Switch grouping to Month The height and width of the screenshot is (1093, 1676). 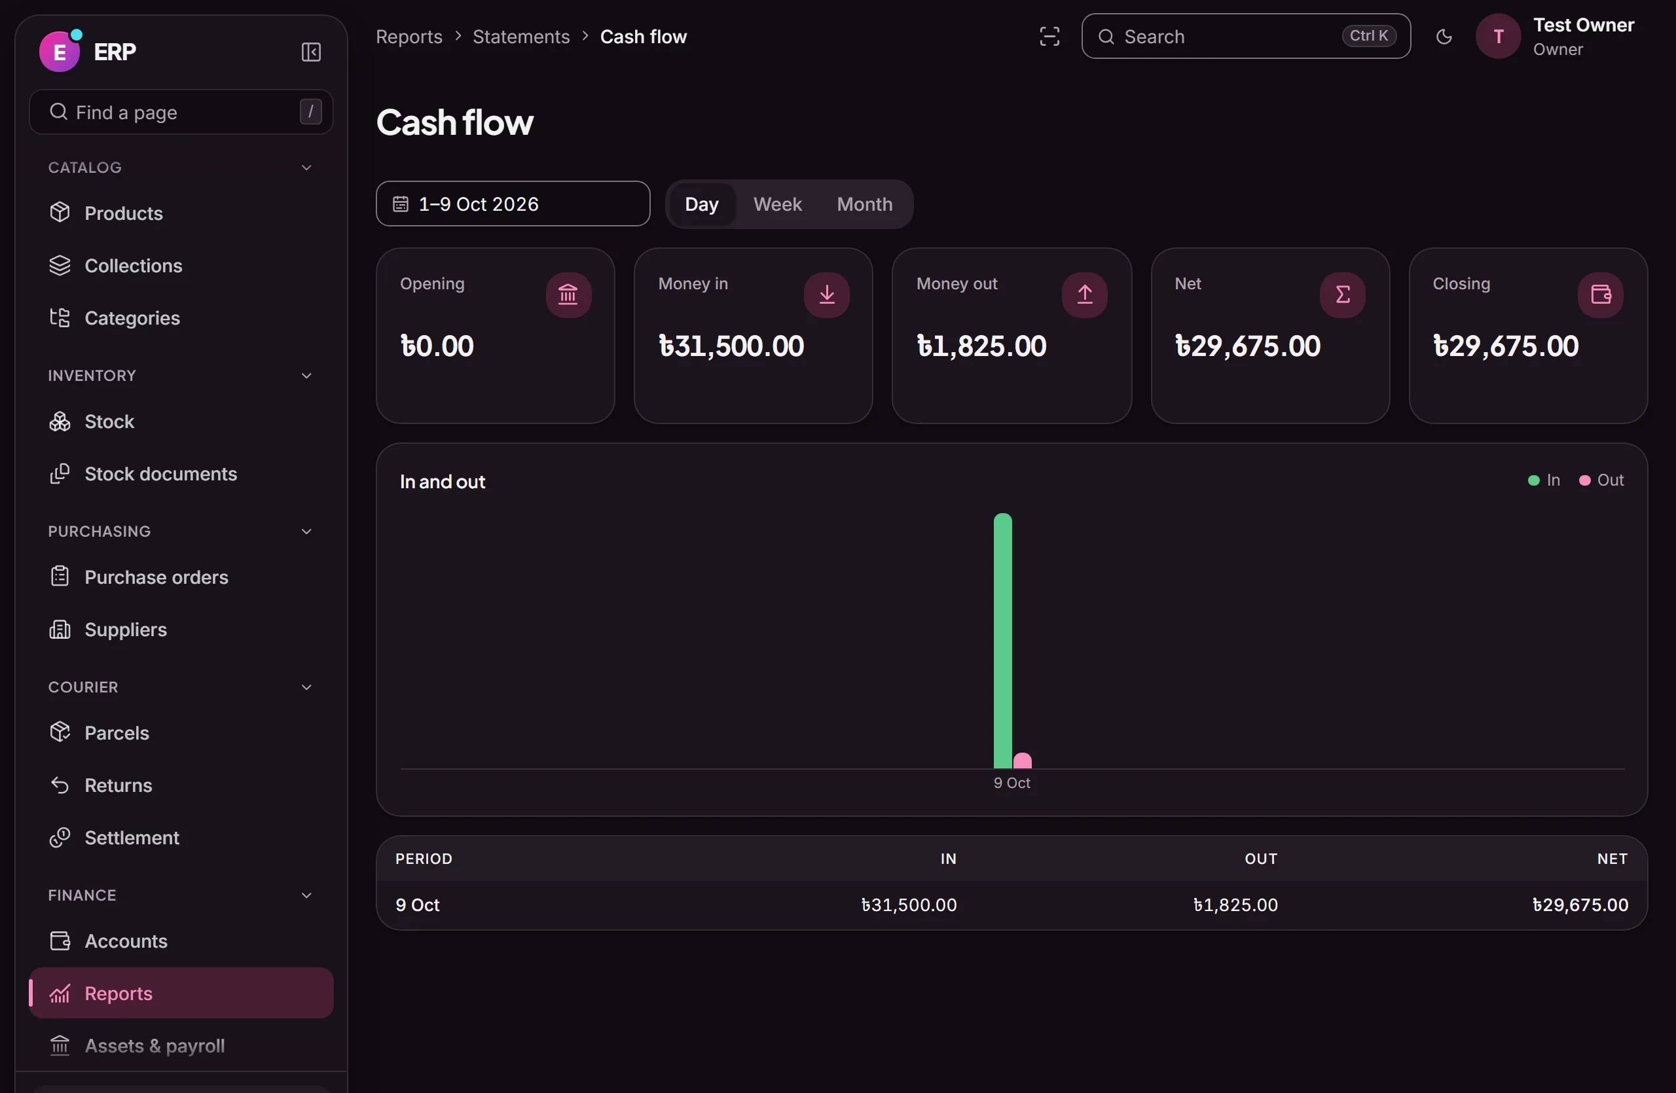[864, 204]
